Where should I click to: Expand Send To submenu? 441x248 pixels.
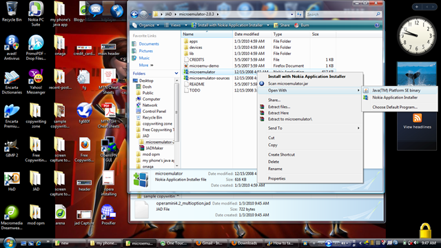pyautogui.click(x=310, y=128)
